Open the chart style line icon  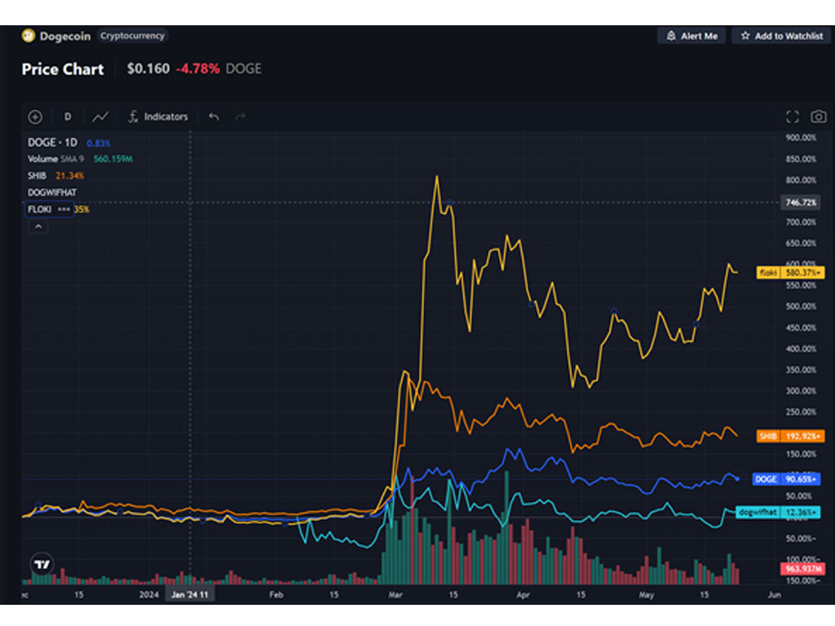(100, 117)
